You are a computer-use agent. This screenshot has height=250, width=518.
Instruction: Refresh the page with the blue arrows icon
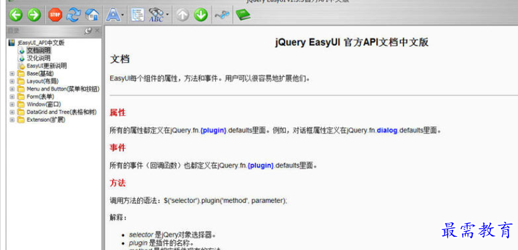(74, 14)
